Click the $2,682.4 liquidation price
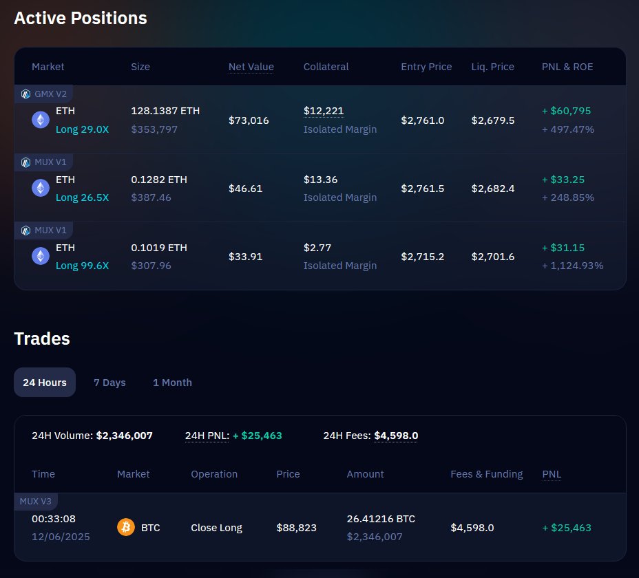639x578 pixels. coord(493,189)
